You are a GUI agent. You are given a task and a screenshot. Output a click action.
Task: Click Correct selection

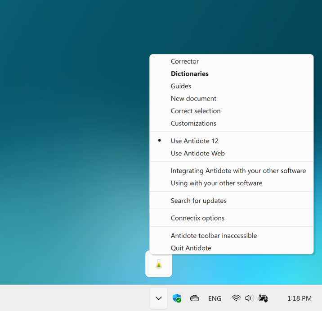tap(195, 111)
